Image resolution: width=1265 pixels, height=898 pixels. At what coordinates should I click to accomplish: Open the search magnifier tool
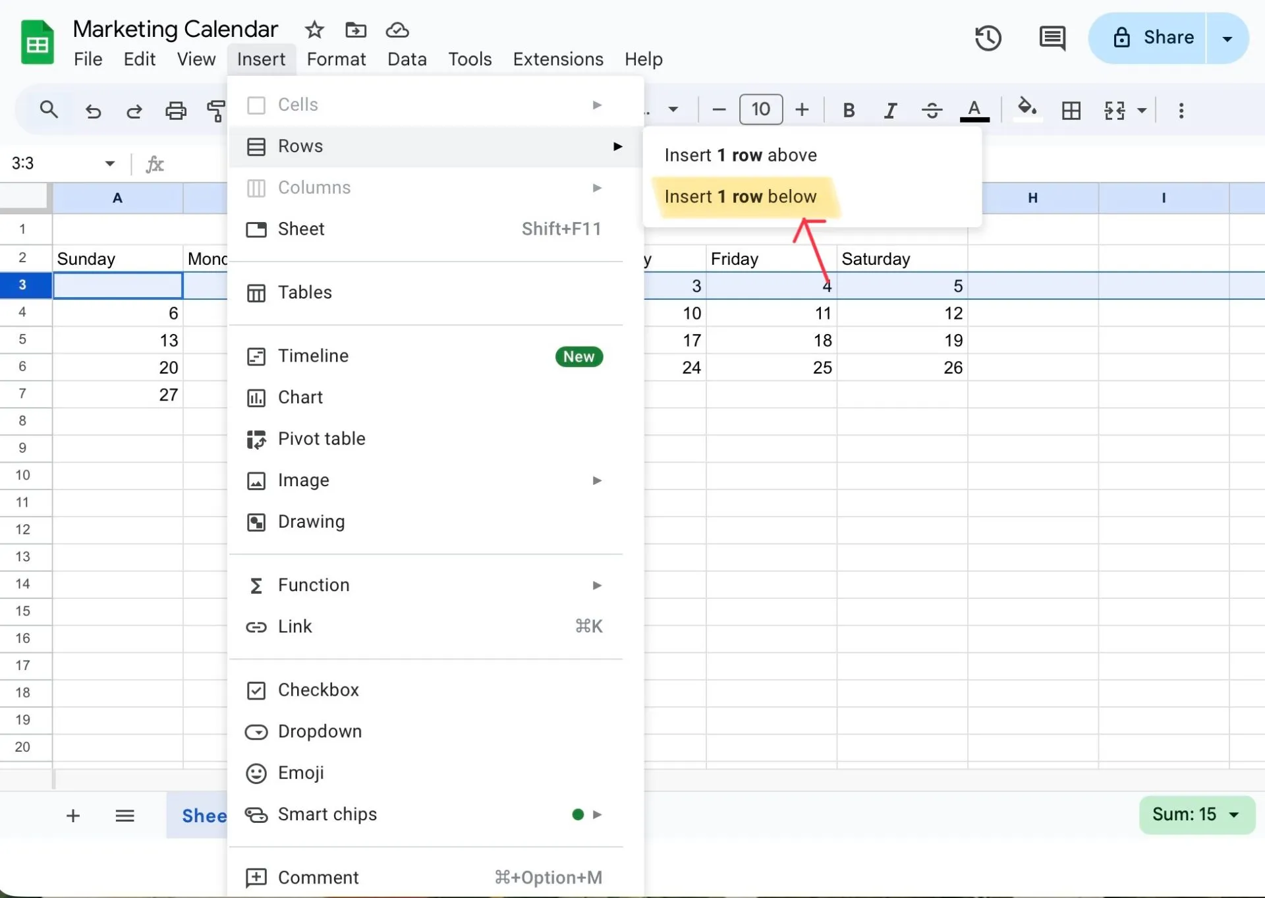coord(49,109)
